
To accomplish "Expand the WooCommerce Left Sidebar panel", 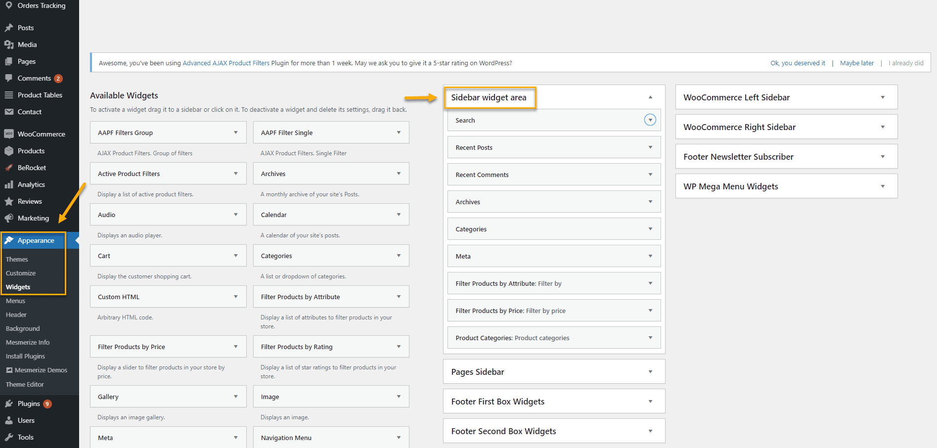I will pos(883,97).
